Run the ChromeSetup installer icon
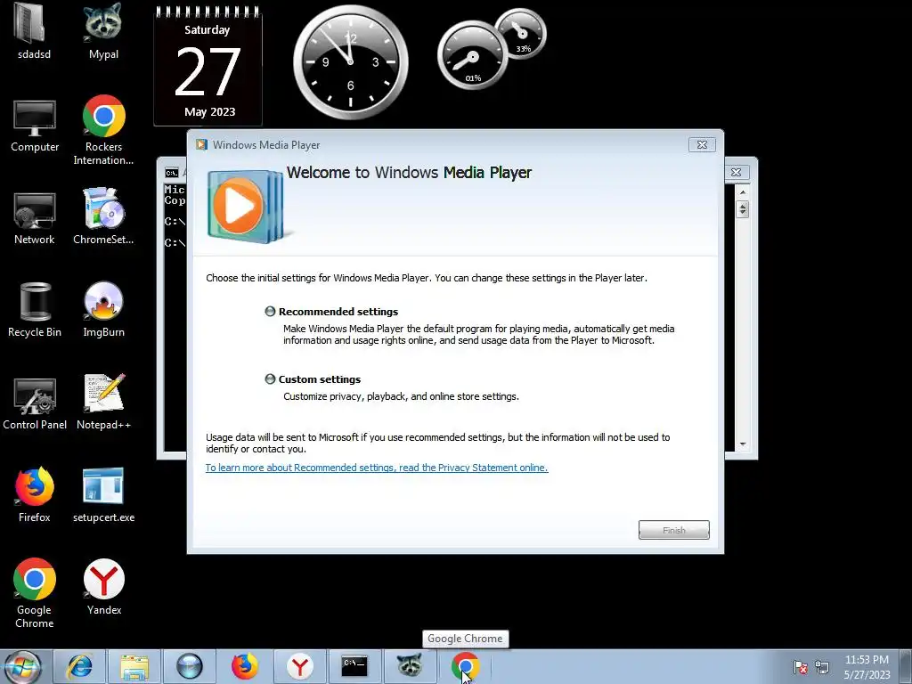The width and height of the screenshot is (912, 684). 103,216
